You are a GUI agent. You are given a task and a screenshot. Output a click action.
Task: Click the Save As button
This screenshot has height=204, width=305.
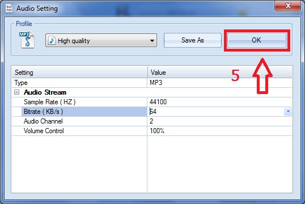click(193, 40)
